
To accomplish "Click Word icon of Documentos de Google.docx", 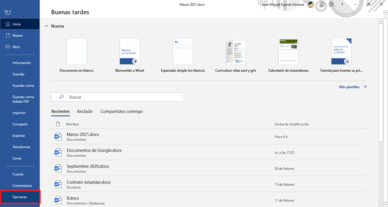I will pyautogui.click(x=58, y=153).
